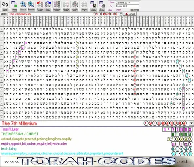Click the magenta boxed Hebrew word for True R.Lear

click(177, 130)
